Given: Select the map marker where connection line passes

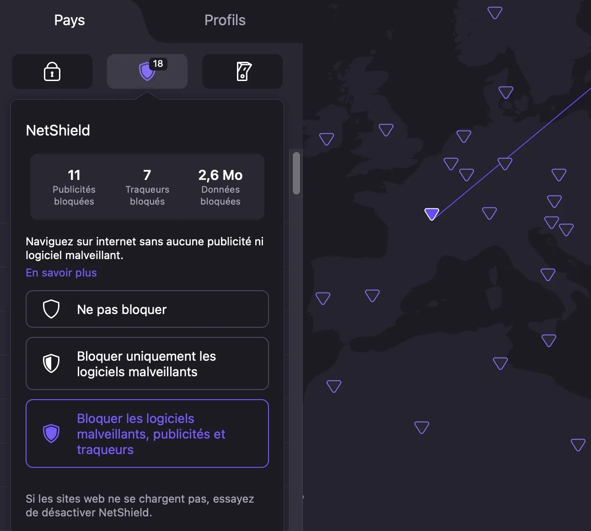Looking at the screenshot, I should (505, 163).
